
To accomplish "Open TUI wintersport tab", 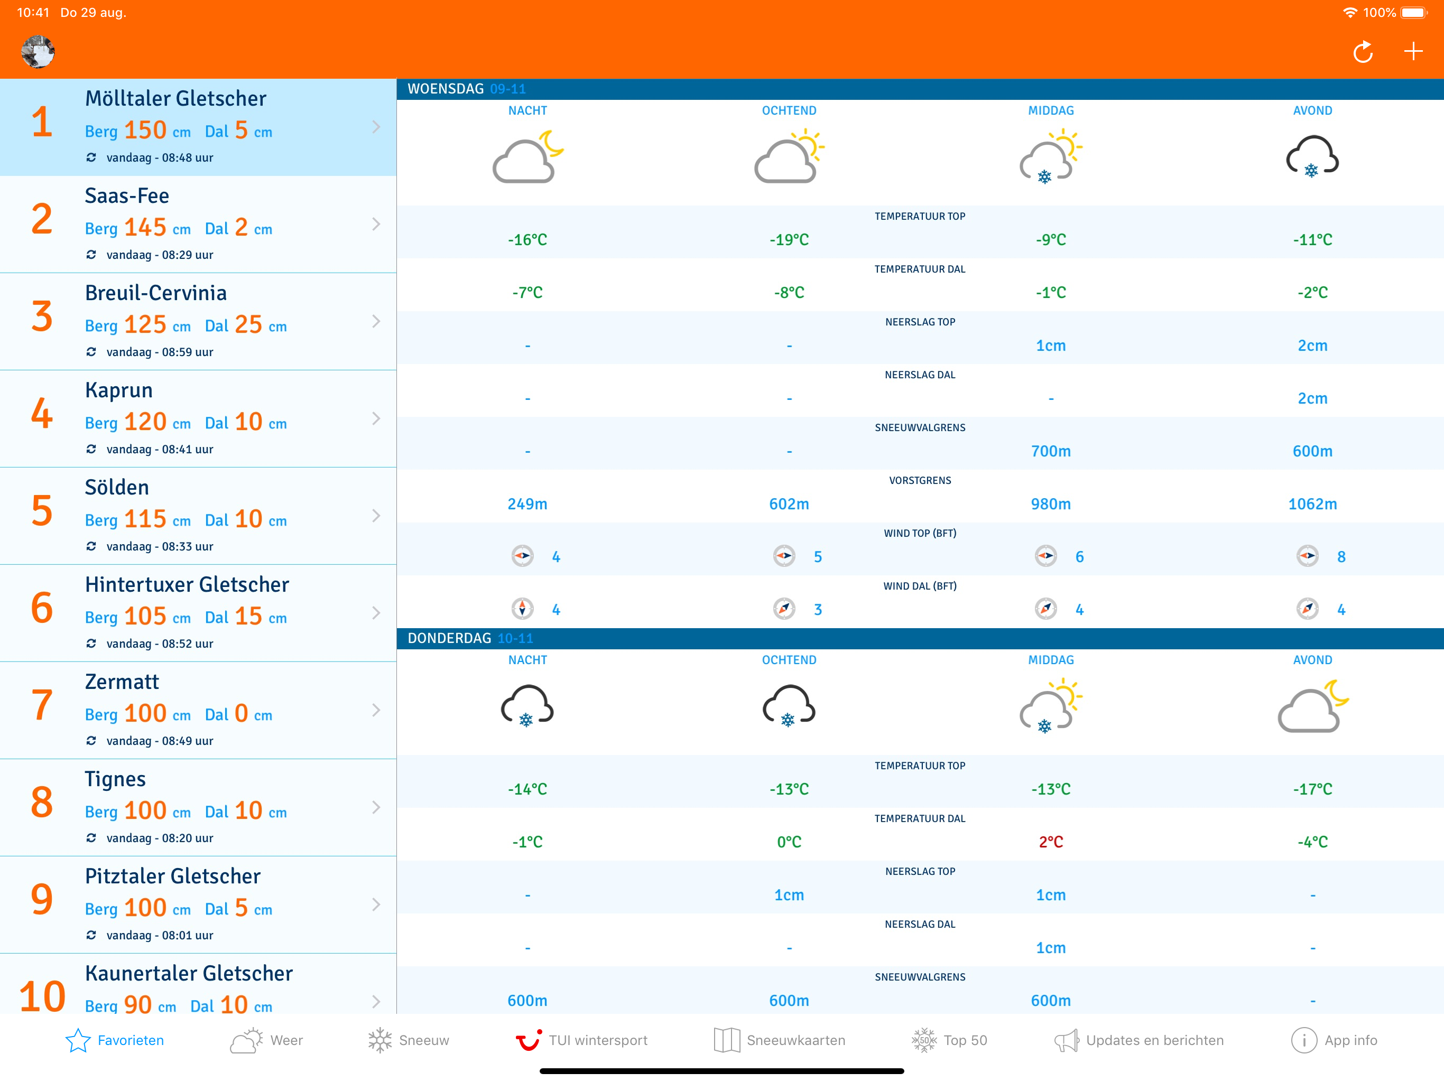I will point(581,1040).
